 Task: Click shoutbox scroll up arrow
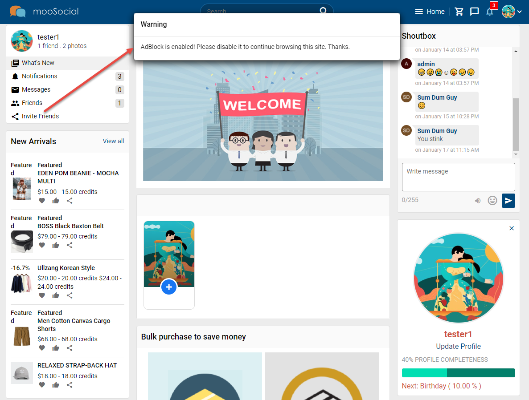[x=516, y=51]
